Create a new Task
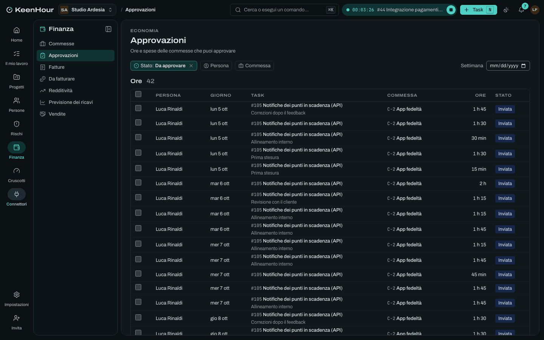This screenshot has height=340, width=544. click(478, 10)
